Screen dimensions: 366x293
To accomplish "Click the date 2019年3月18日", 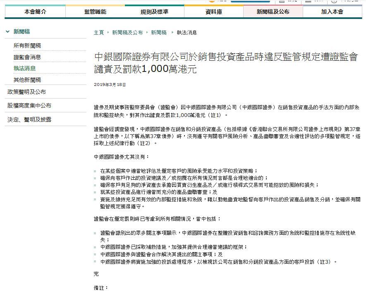I will point(110,84).
